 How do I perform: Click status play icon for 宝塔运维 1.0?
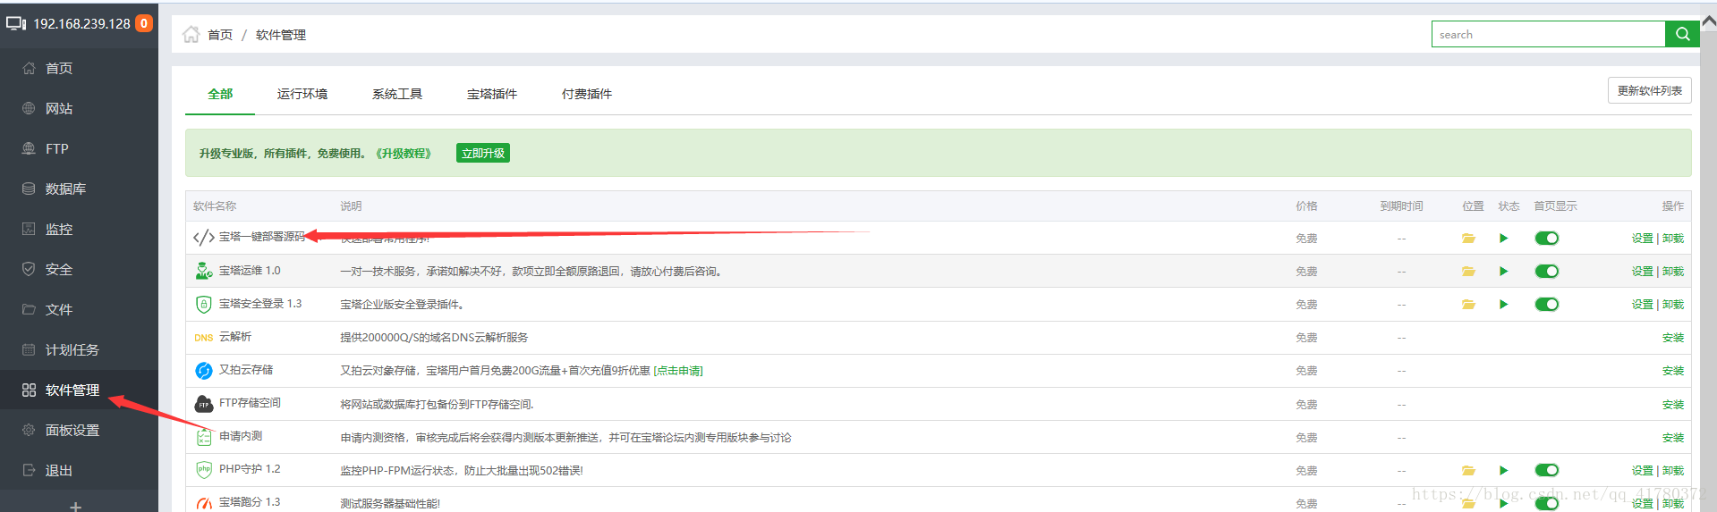[x=1504, y=272]
